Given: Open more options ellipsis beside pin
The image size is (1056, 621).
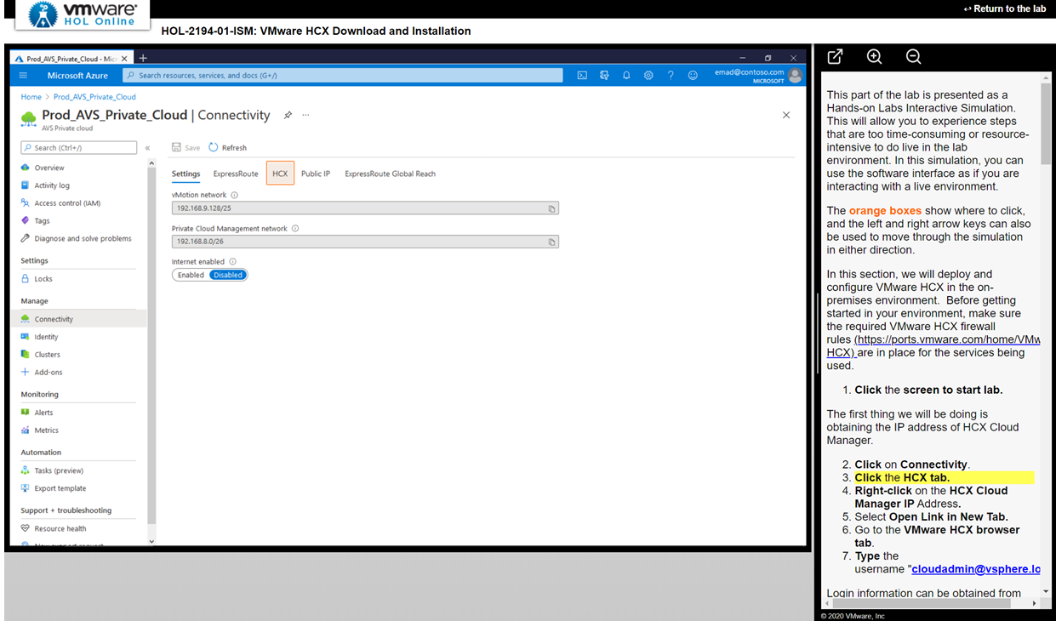Looking at the screenshot, I should tap(306, 115).
